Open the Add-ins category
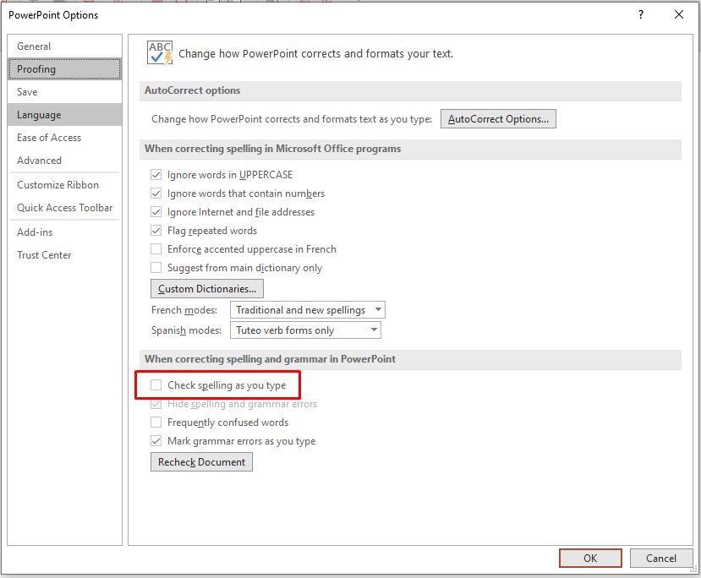This screenshot has width=701, height=578. click(64, 232)
